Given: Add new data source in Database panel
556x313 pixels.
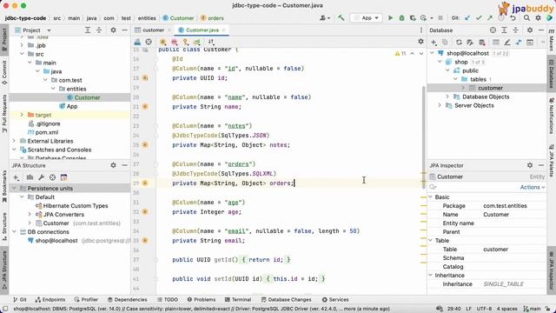Looking at the screenshot, I should coord(434,43).
